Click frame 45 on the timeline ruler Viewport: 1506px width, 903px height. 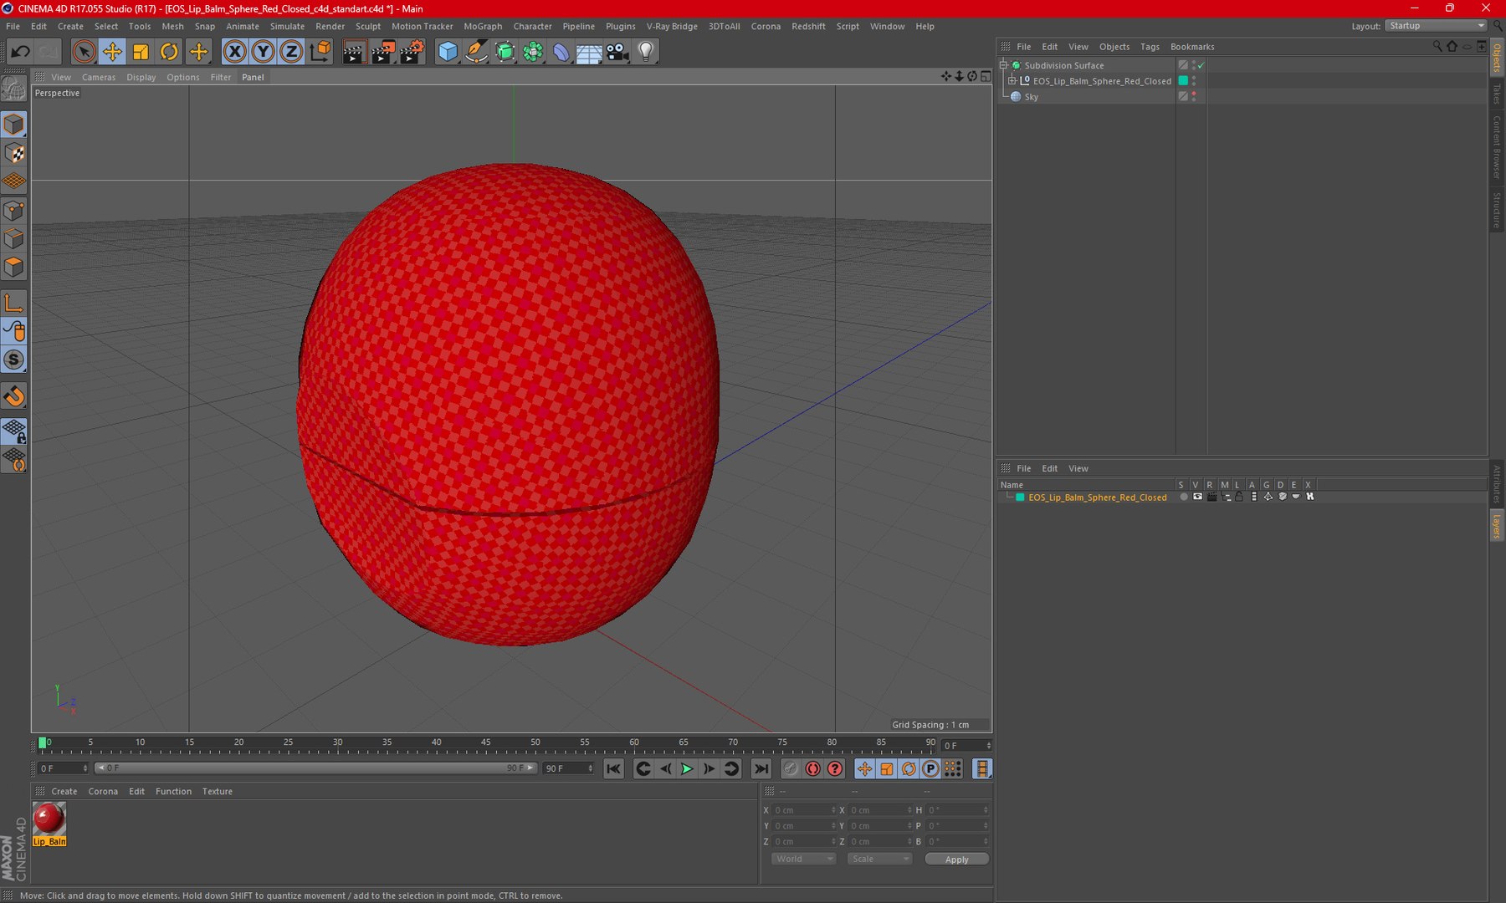(485, 743)
